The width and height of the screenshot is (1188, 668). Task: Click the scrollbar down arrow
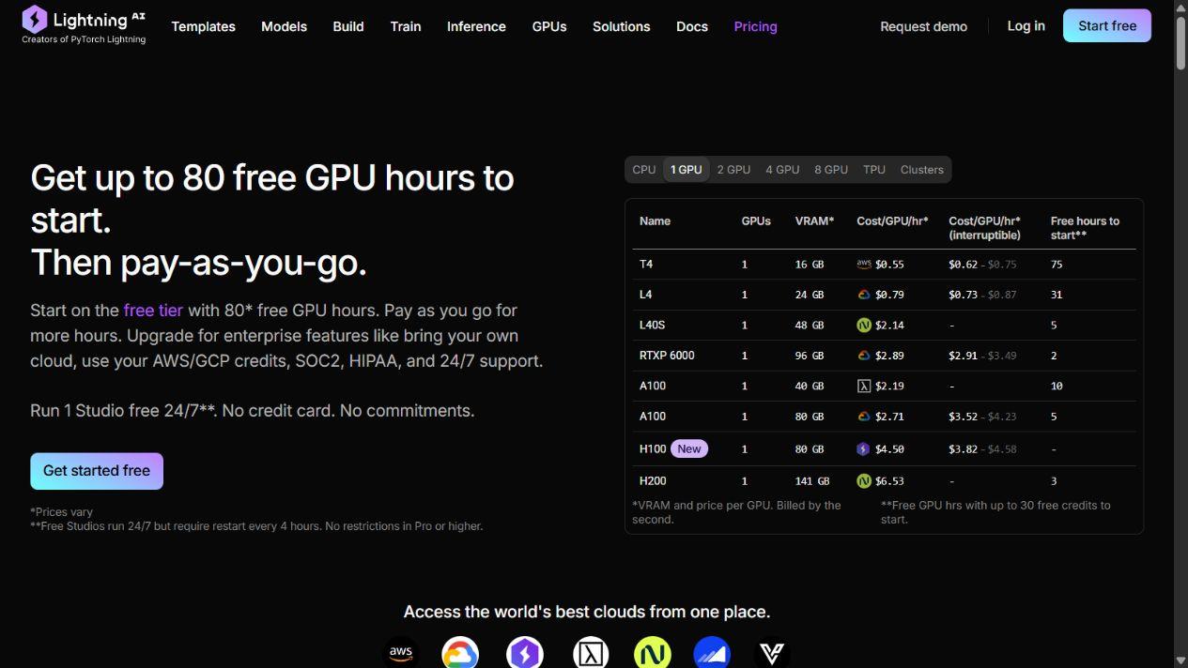[x=1180, y=660]
